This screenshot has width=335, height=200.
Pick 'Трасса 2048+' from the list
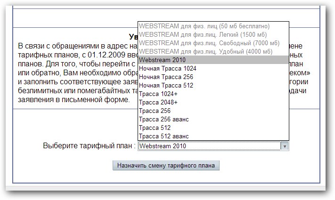213,102
